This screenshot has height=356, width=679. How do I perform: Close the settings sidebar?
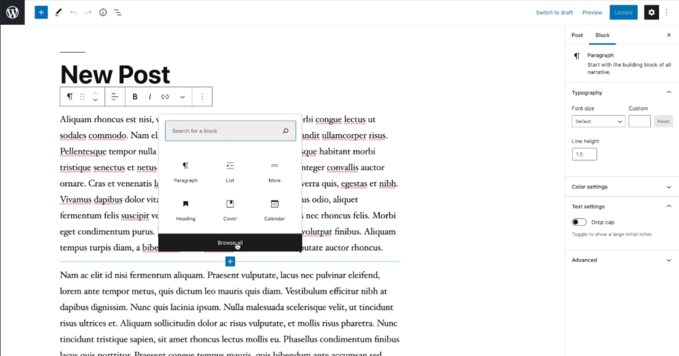tap(669, 35)
